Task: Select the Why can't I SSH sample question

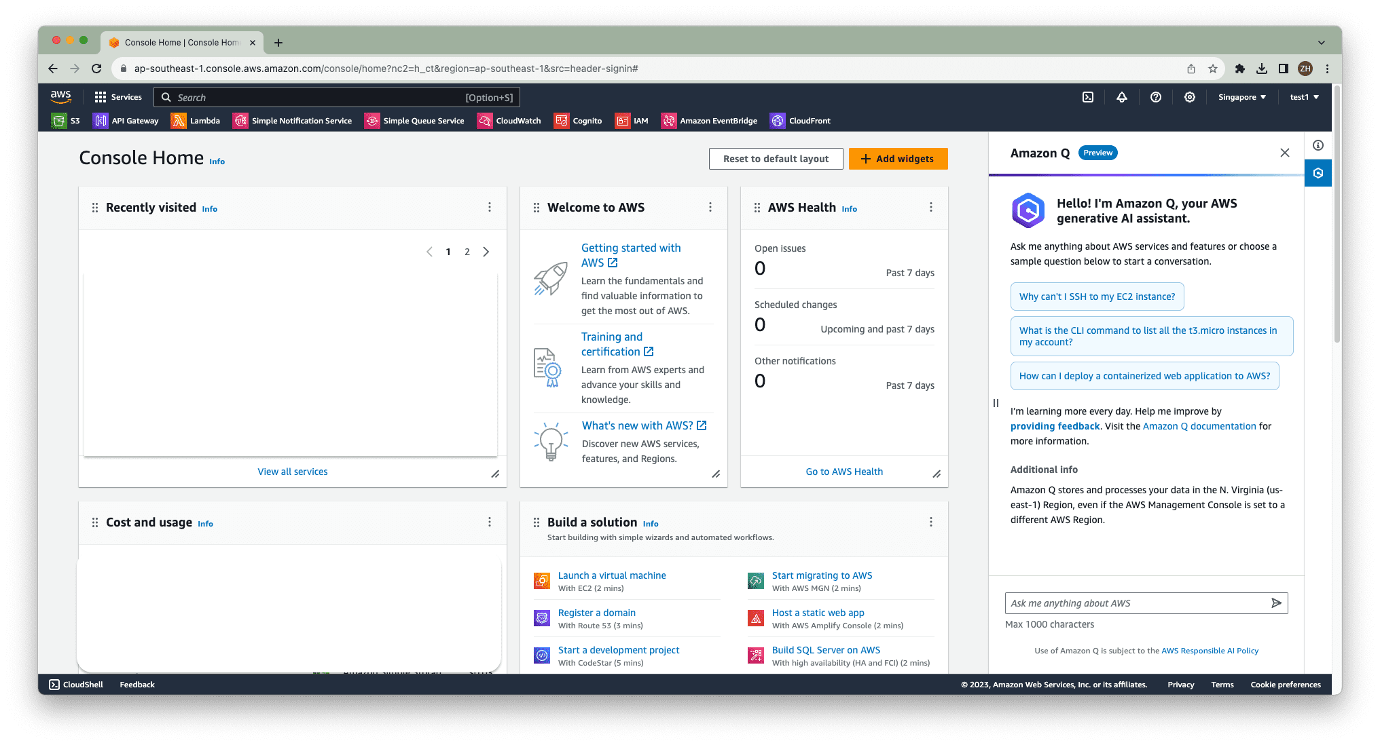Action: point(1097,297)
